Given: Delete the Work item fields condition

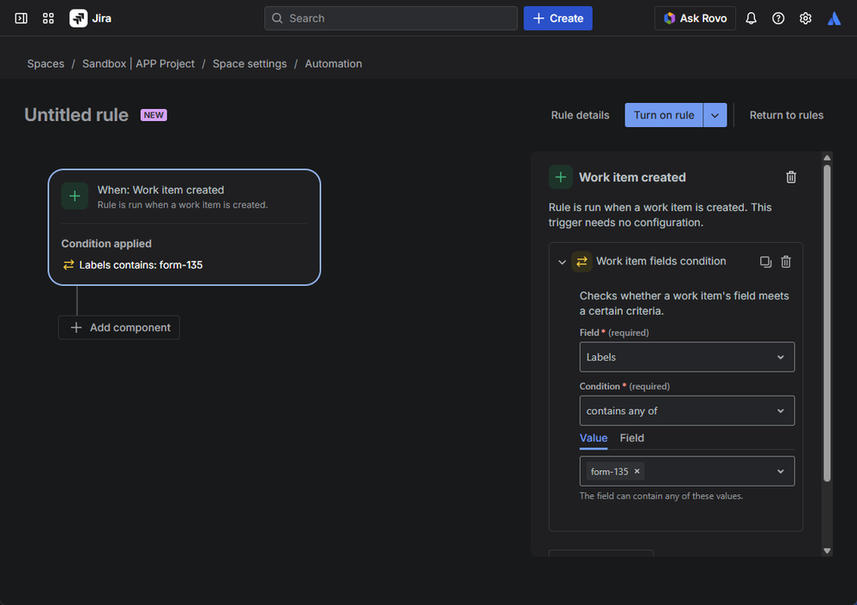Looking at the screenshot, I should [x=786, y=262].
